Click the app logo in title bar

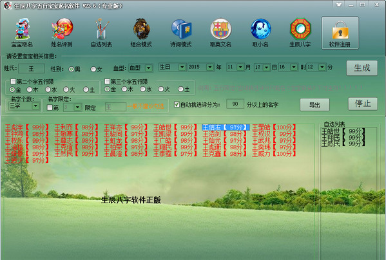pos(7,5)
